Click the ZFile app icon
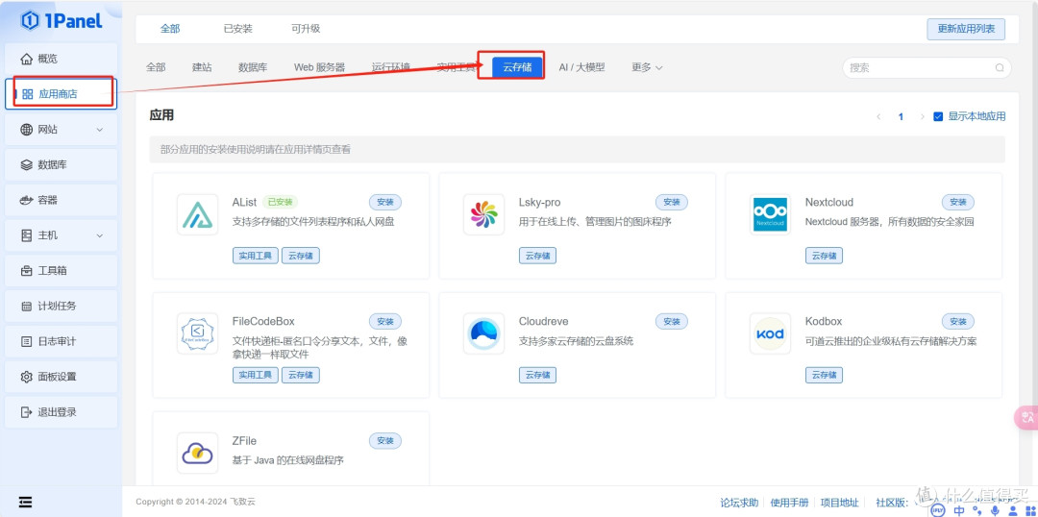This screenshot has width=1038, height=517. (x=197, y=453)
